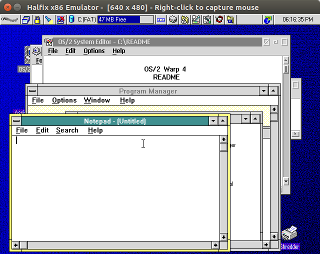Click the padlock lockup icon
320x254 pixels.
point(37,19)
